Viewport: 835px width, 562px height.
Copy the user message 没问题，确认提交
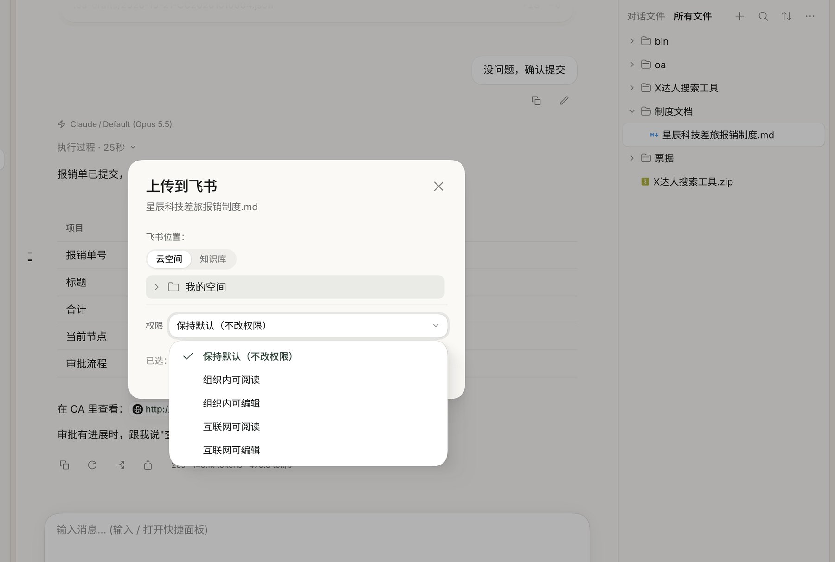(536, 101)
